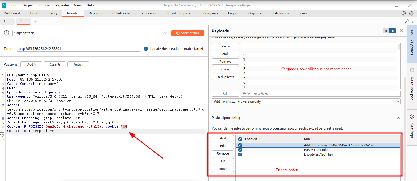This screenshot has width=417, height=181.
Task: Click the 'Enter a new item' field
Action: tap(321, 94)
